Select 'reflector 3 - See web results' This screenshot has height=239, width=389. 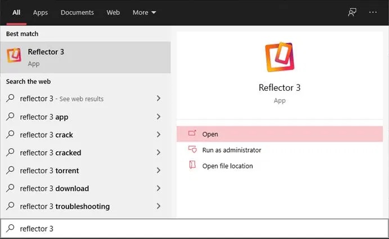(62, 99)
